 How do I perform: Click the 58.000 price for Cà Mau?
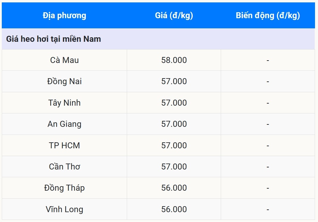[174, 60]
